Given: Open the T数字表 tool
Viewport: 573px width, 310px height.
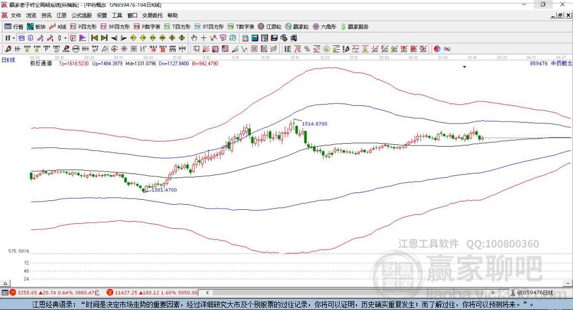Looking at the screenshot, I should pos(241,27).
